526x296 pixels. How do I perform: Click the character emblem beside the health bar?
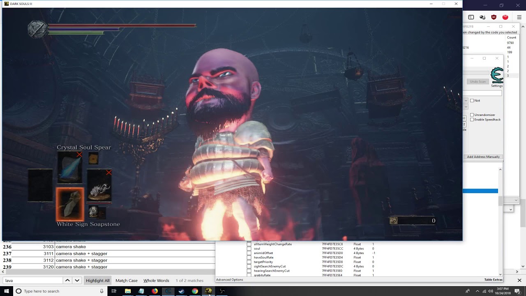tap(37, 30)
